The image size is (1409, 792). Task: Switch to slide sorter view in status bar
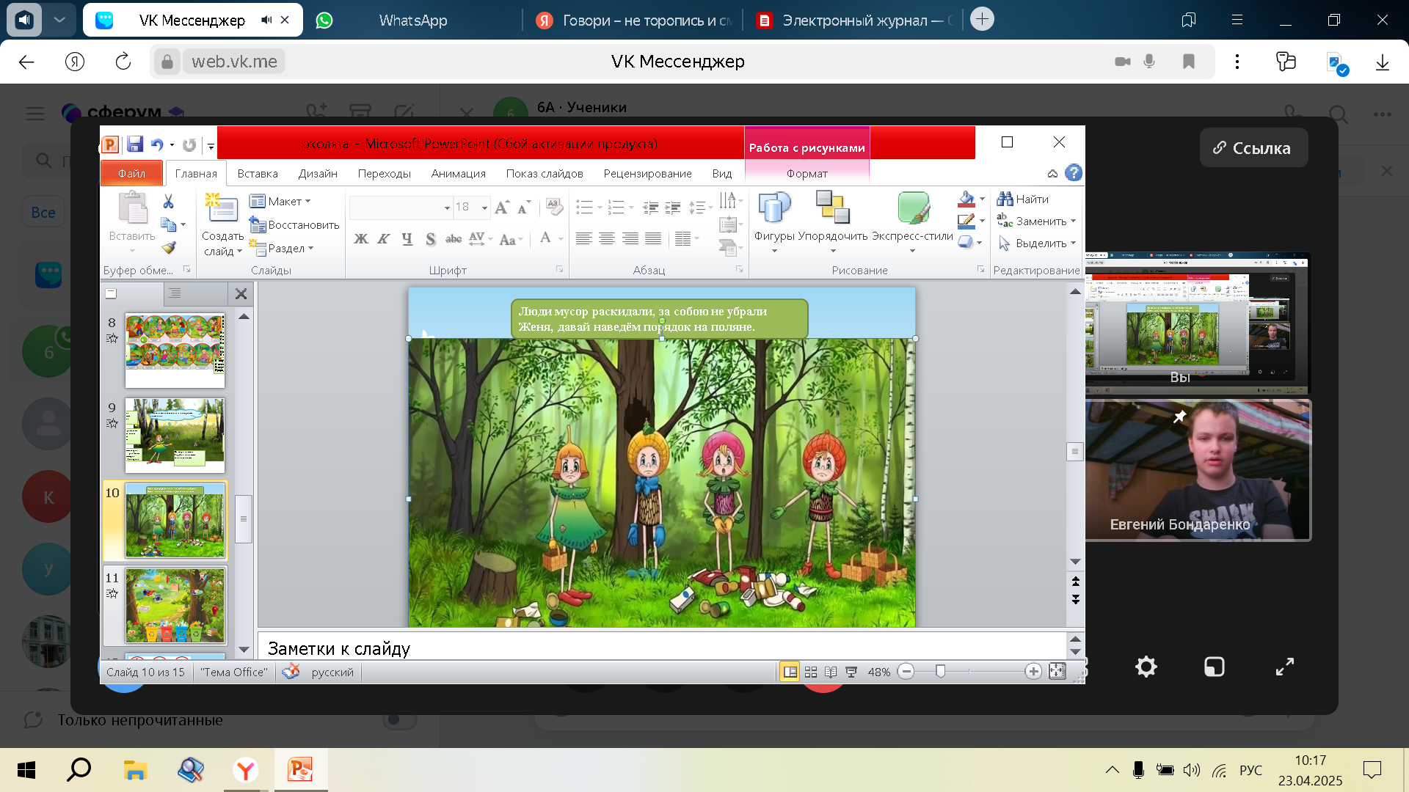click(811, 672)
